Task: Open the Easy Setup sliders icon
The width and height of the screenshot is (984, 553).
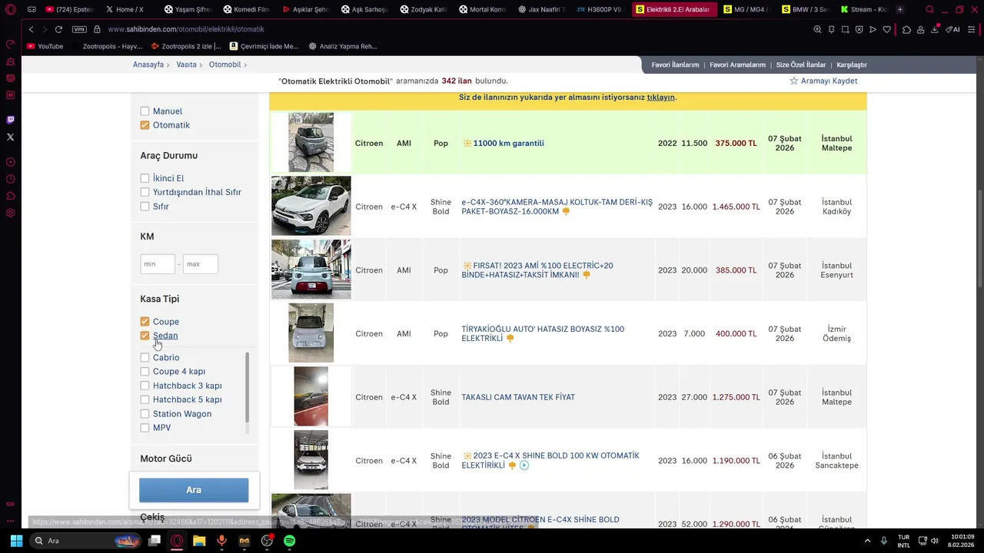Action: 972,29
